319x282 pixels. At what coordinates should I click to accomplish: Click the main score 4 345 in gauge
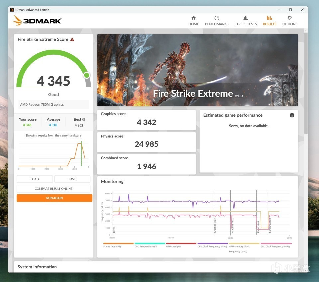(53, 81)
